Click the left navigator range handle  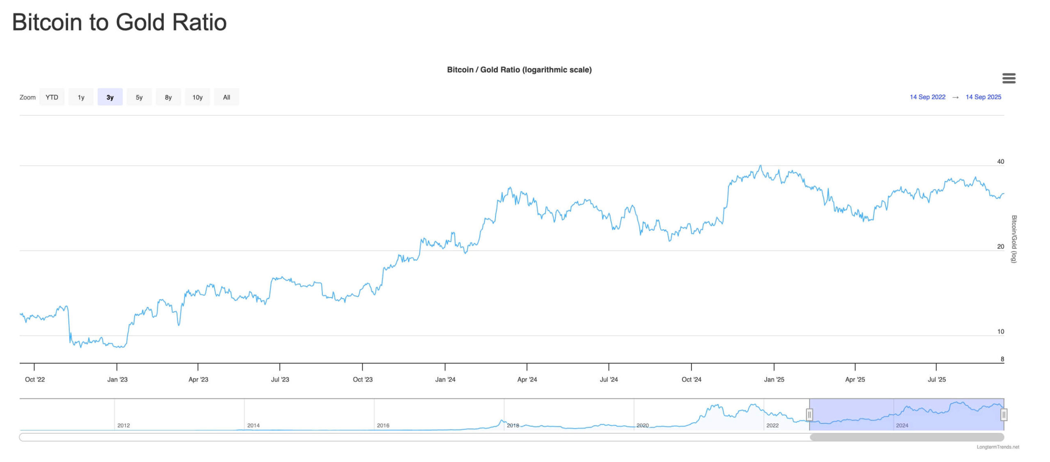coord(809,414)
